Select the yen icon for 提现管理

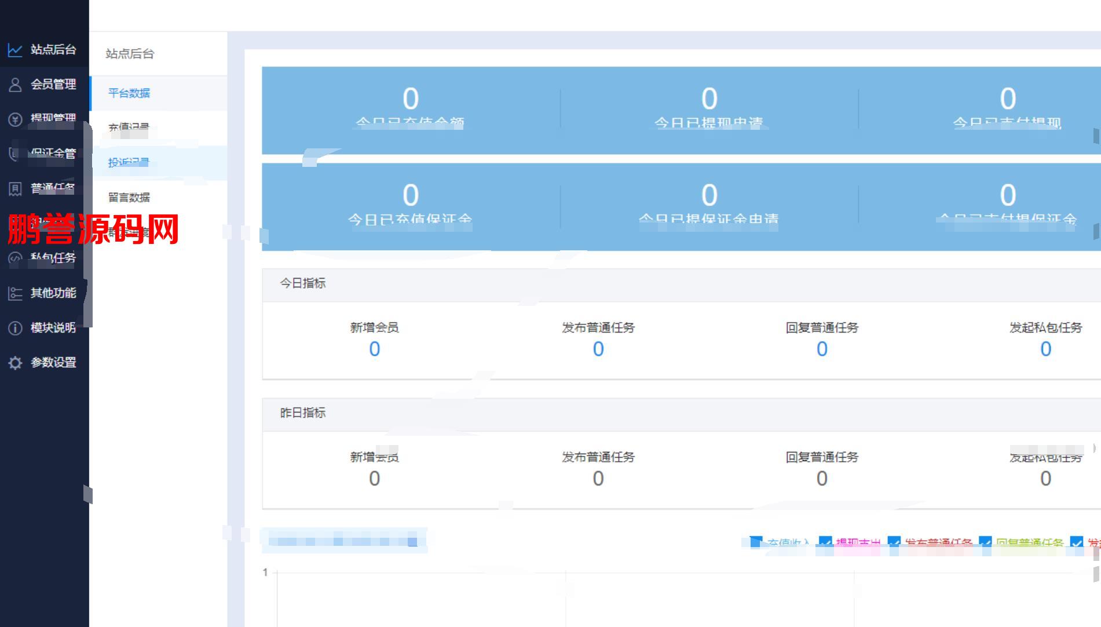click(x=15, y=119)
